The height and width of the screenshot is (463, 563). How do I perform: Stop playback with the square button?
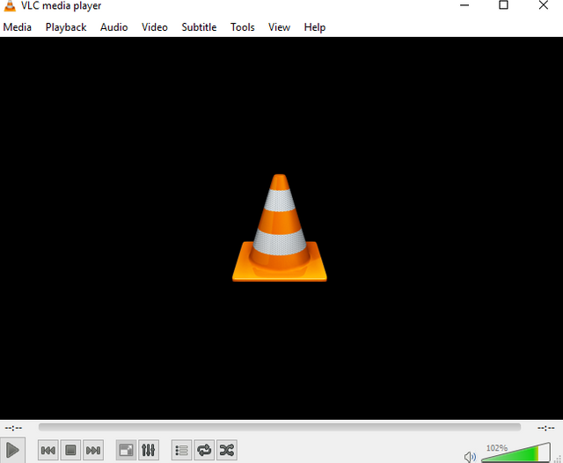(x=70, y=450)
